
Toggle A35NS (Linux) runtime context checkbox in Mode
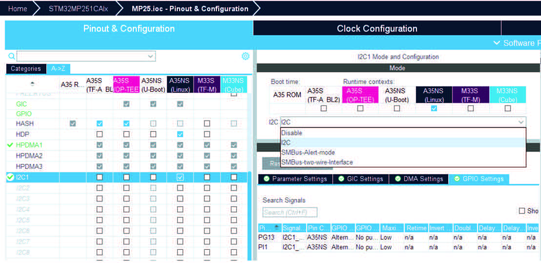(434, 108)
